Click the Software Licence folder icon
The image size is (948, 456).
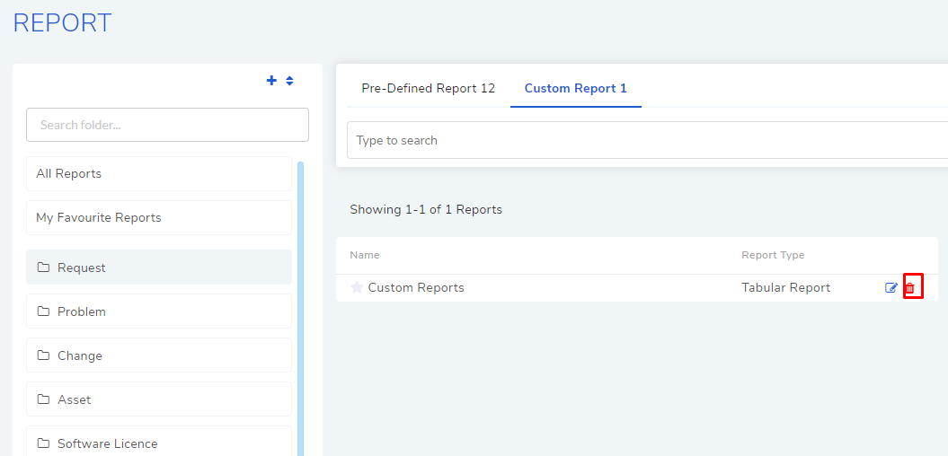43,443
